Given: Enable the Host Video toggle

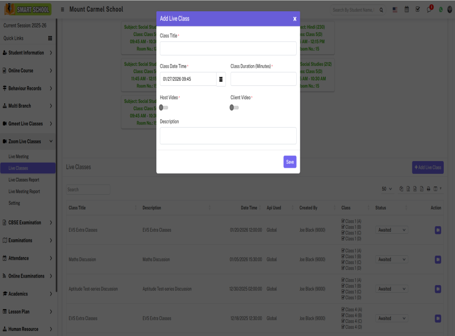Looking at the screenshot, I should point(163,108).
